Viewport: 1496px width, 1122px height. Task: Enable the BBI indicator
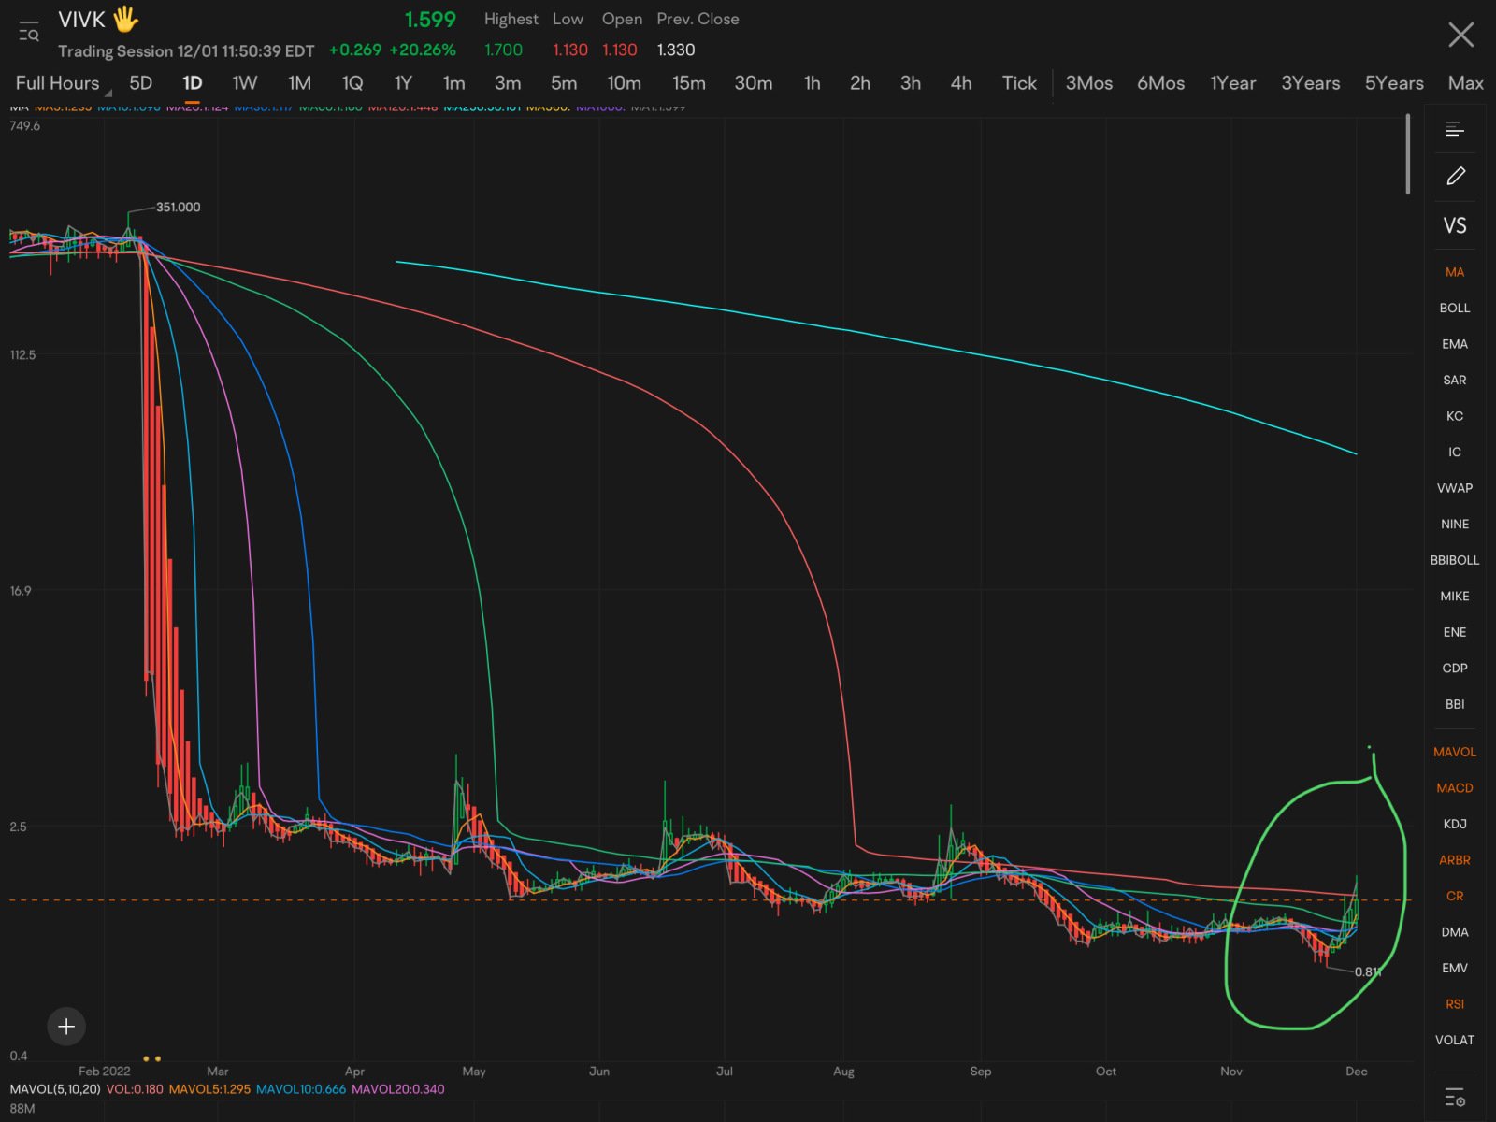[x=1455, y=704]
